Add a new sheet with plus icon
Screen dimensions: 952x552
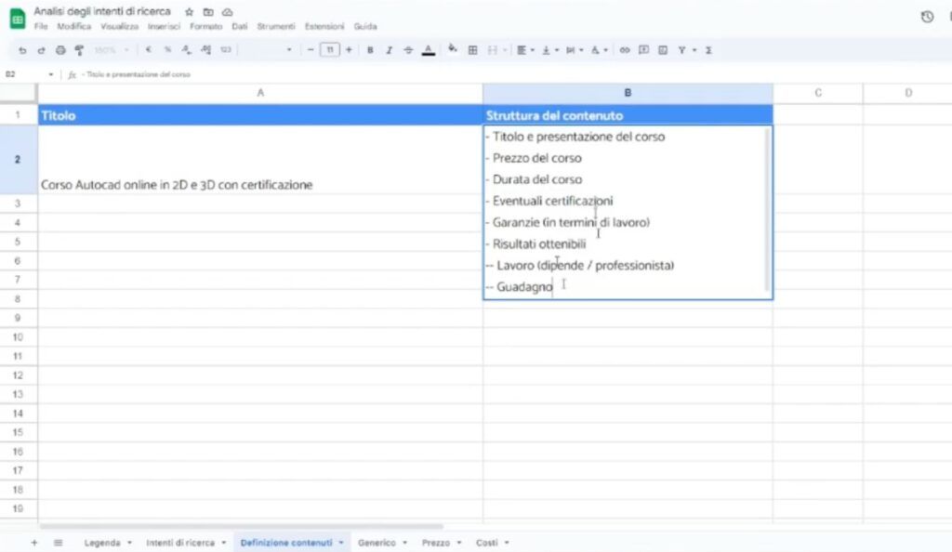tap(34, 543)
